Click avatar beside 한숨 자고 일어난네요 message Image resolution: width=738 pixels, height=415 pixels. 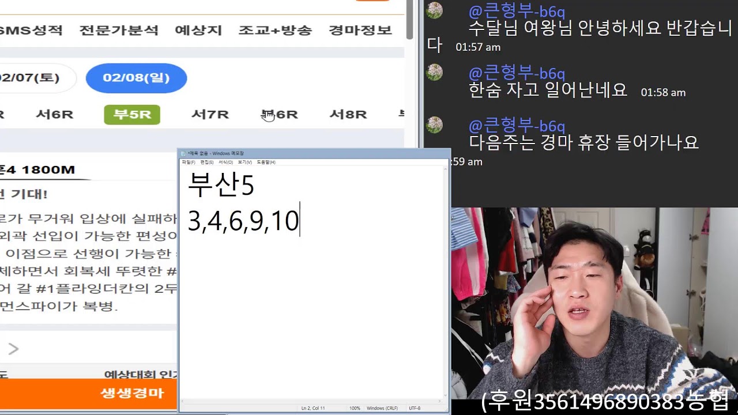click(435, 72)
